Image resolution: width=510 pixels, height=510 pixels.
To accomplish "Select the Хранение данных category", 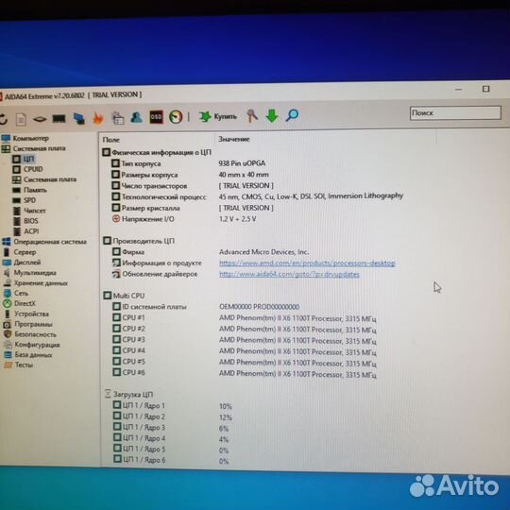I will pos(36,283).
